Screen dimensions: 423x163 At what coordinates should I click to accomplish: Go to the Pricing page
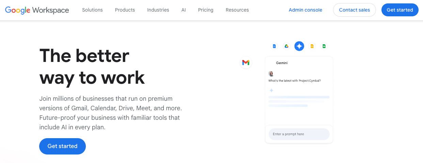[x=206, y=10]
